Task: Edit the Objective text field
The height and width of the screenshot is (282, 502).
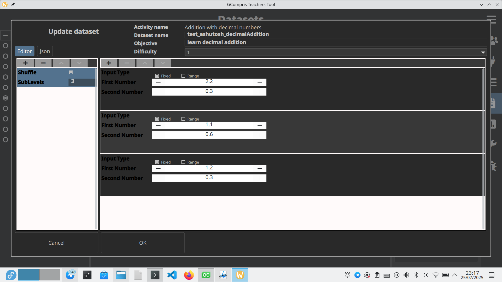Action: pos(336,43)
